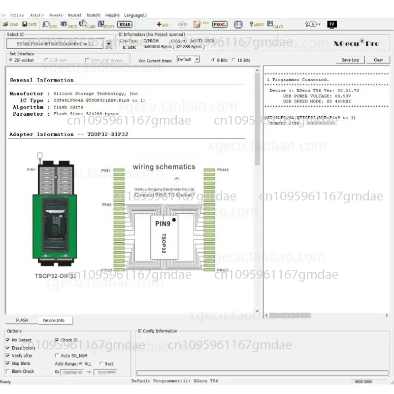This screenshot has height=394, width=394.
Task: Click the log horizontal scrollbar thumb
Action: pyautogui.click(x=290, y=315)
